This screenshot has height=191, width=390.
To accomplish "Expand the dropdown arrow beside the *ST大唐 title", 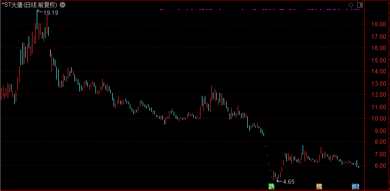I will pyautogui.click(x=63, y=5).
